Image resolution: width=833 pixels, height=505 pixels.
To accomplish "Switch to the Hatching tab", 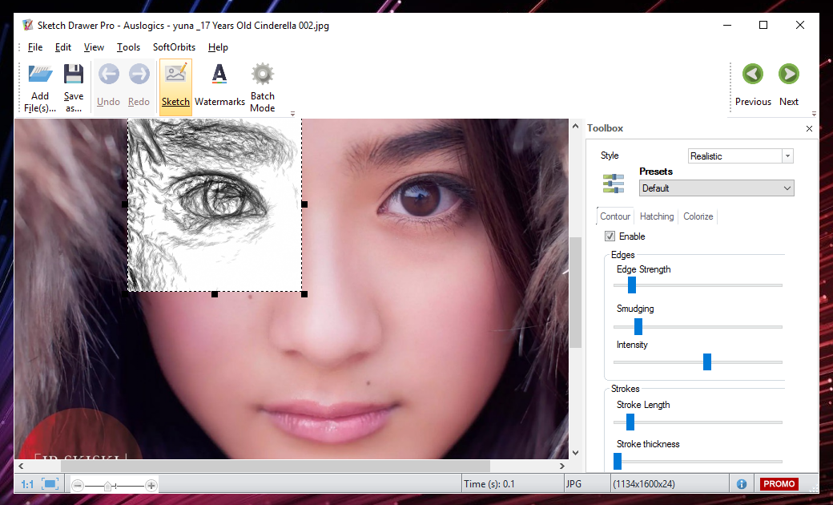I will point(657,216).
